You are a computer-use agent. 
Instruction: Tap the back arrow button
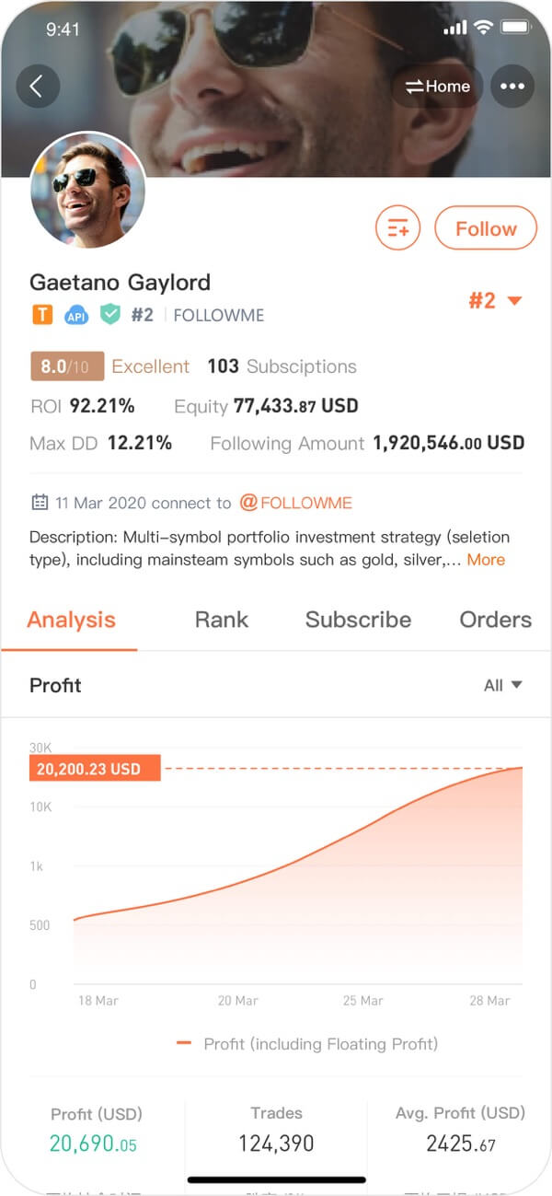pyautogui.click(x=38, y=87)
